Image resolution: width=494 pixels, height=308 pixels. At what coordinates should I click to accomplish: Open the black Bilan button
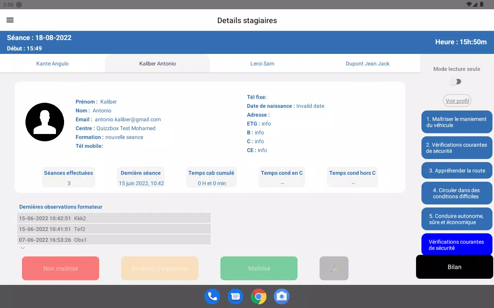(455, 267)
